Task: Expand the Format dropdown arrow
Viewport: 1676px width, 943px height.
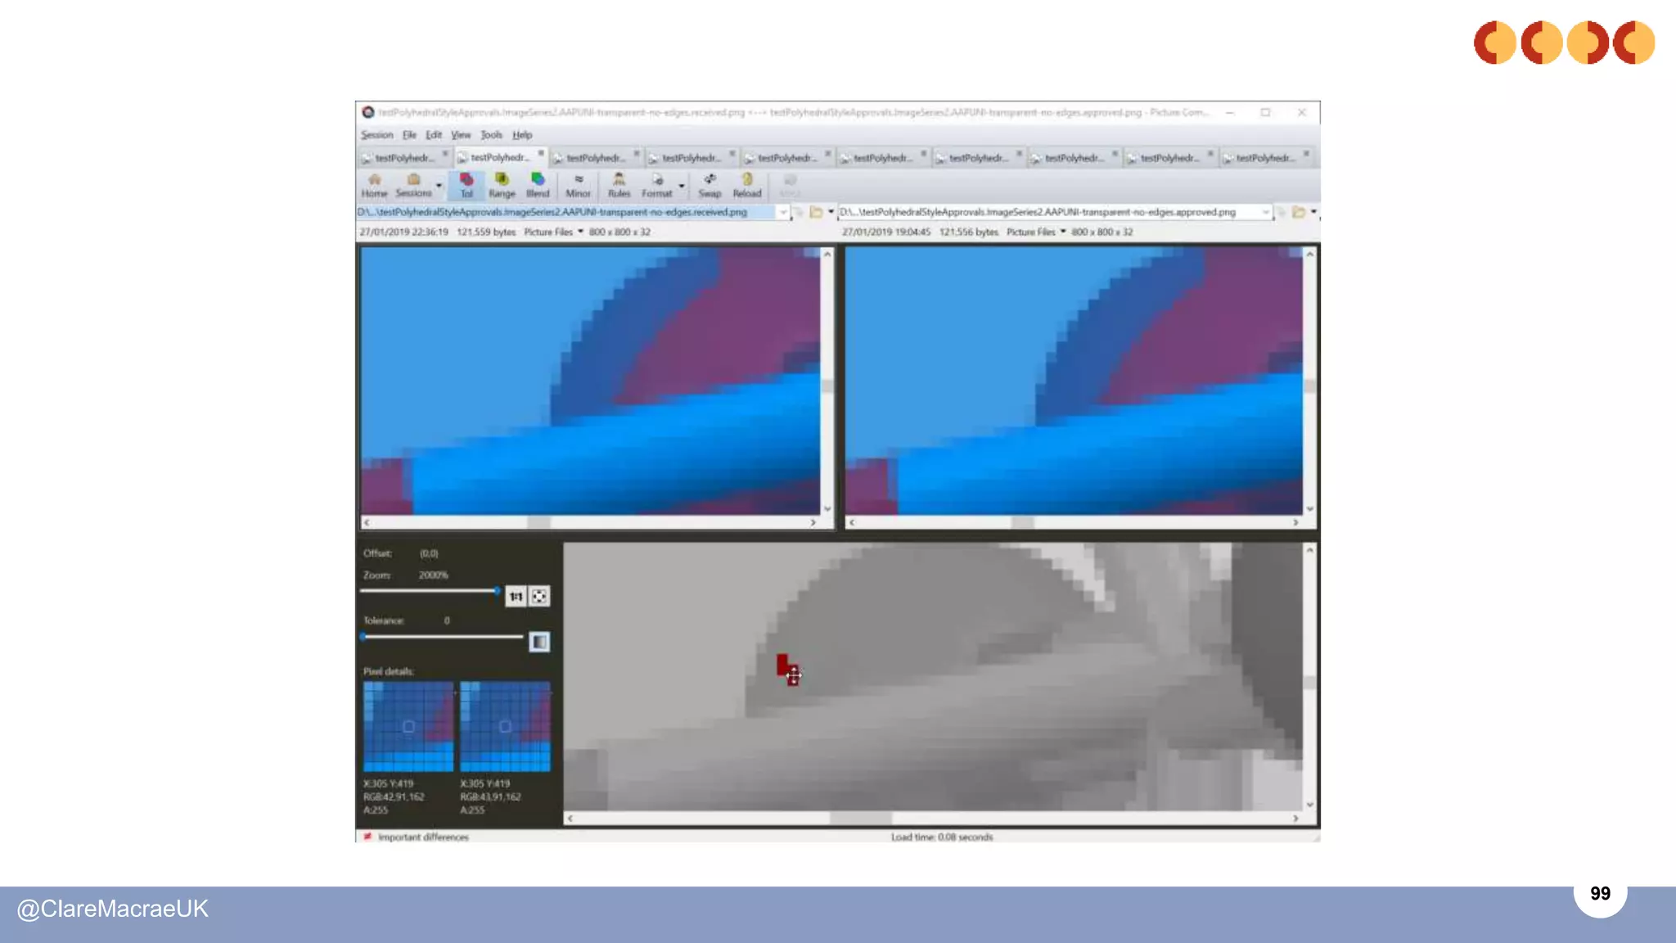Action: point(681,186)
